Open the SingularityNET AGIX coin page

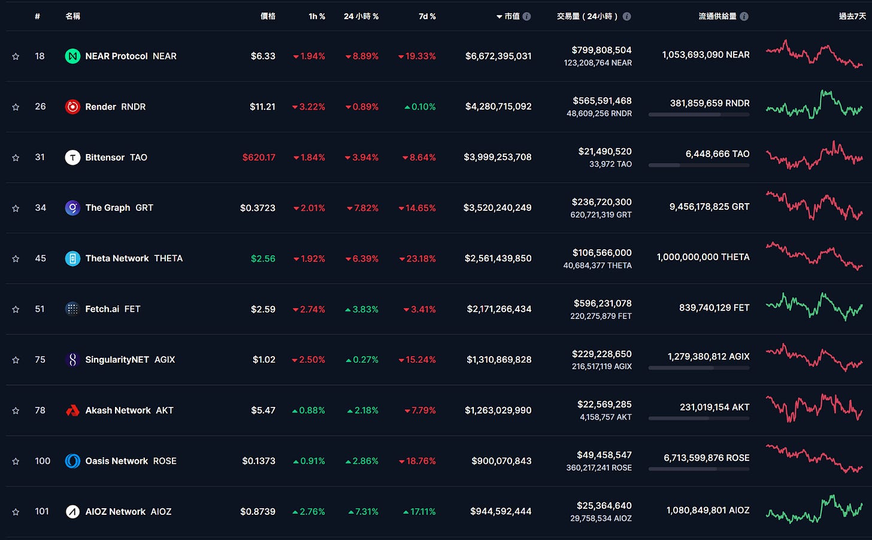[x=130, y=360]
